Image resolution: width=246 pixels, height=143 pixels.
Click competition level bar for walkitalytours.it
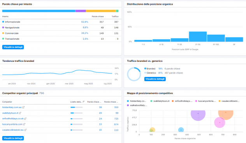point(77,113)
